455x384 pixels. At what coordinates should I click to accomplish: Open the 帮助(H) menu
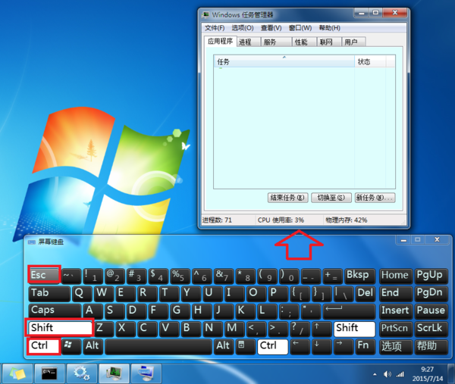click(x=330, y=28)
